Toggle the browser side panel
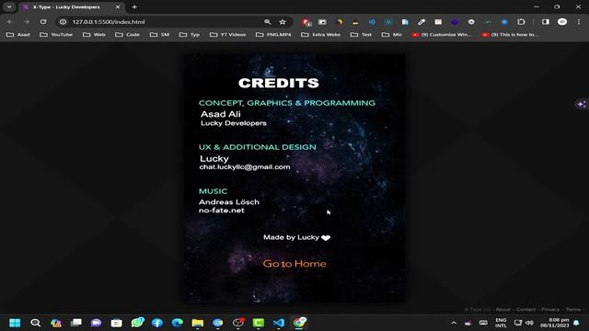The image size is (589, 331). [546, 22]
